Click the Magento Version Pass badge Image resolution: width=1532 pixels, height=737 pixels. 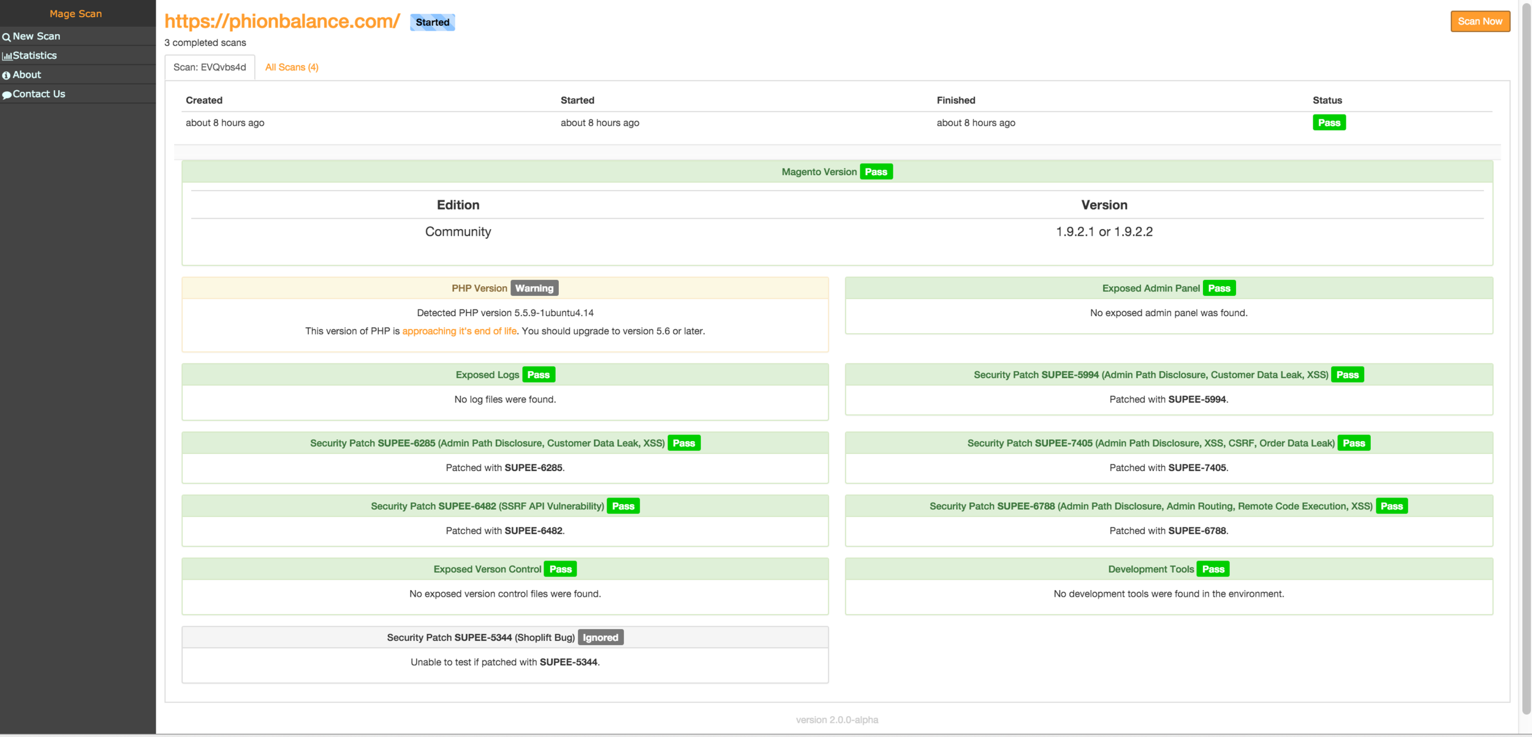tap(876, 172)
